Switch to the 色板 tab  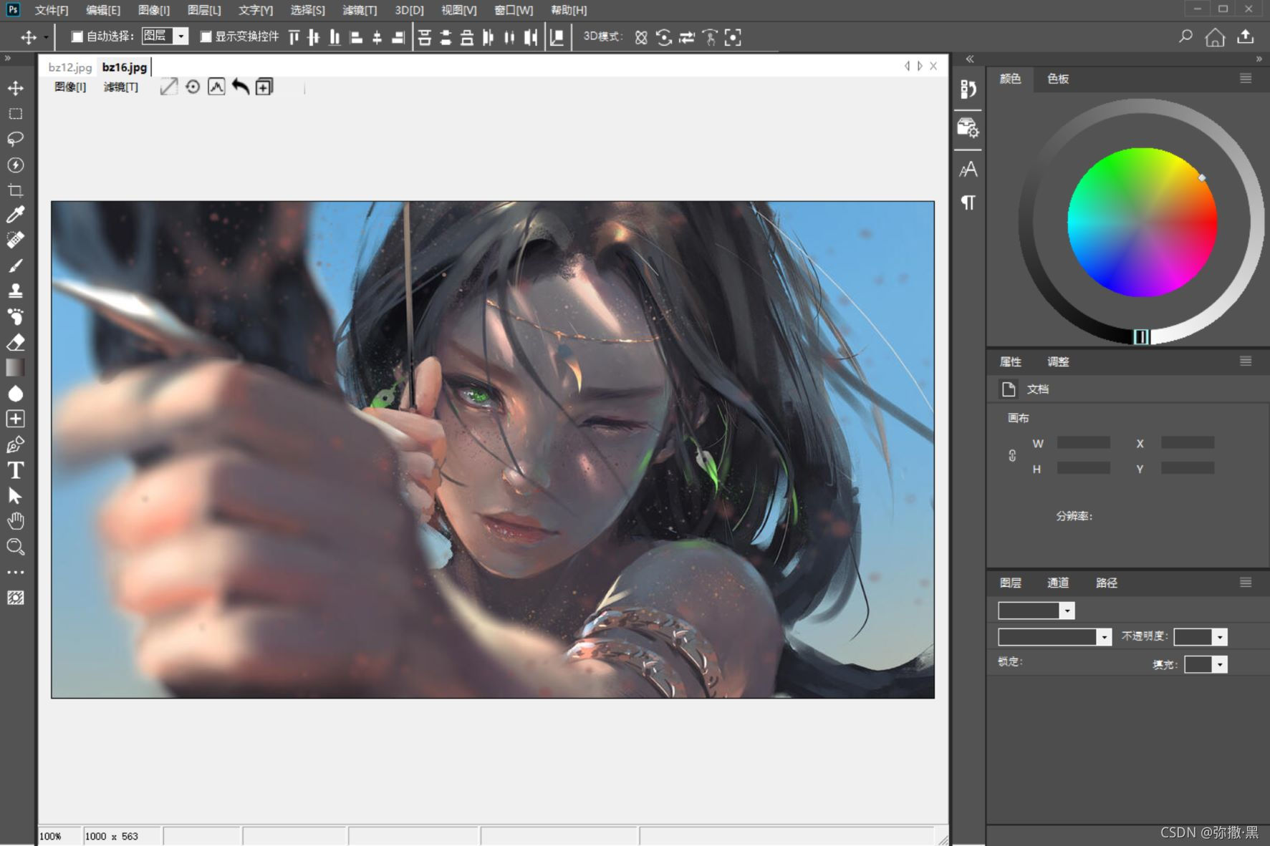(1058, 79)
